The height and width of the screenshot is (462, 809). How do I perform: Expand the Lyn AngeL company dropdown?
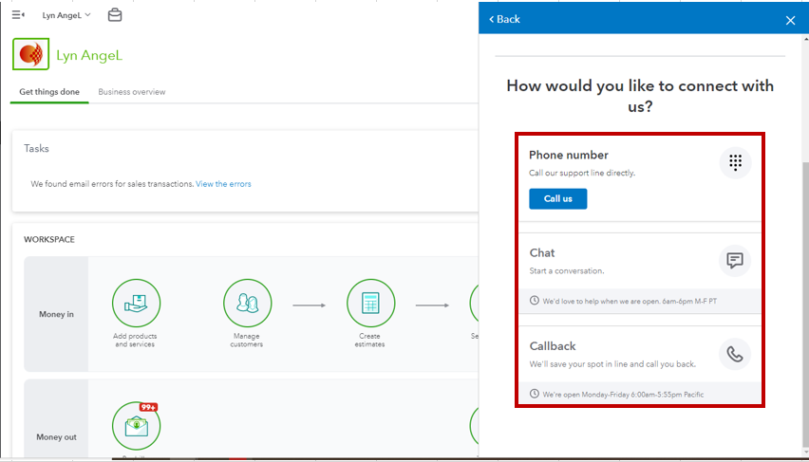(66, 15)
